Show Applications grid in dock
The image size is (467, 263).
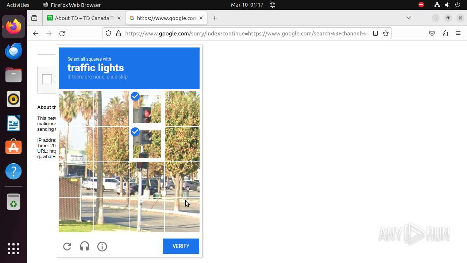(x=13, y=249)
